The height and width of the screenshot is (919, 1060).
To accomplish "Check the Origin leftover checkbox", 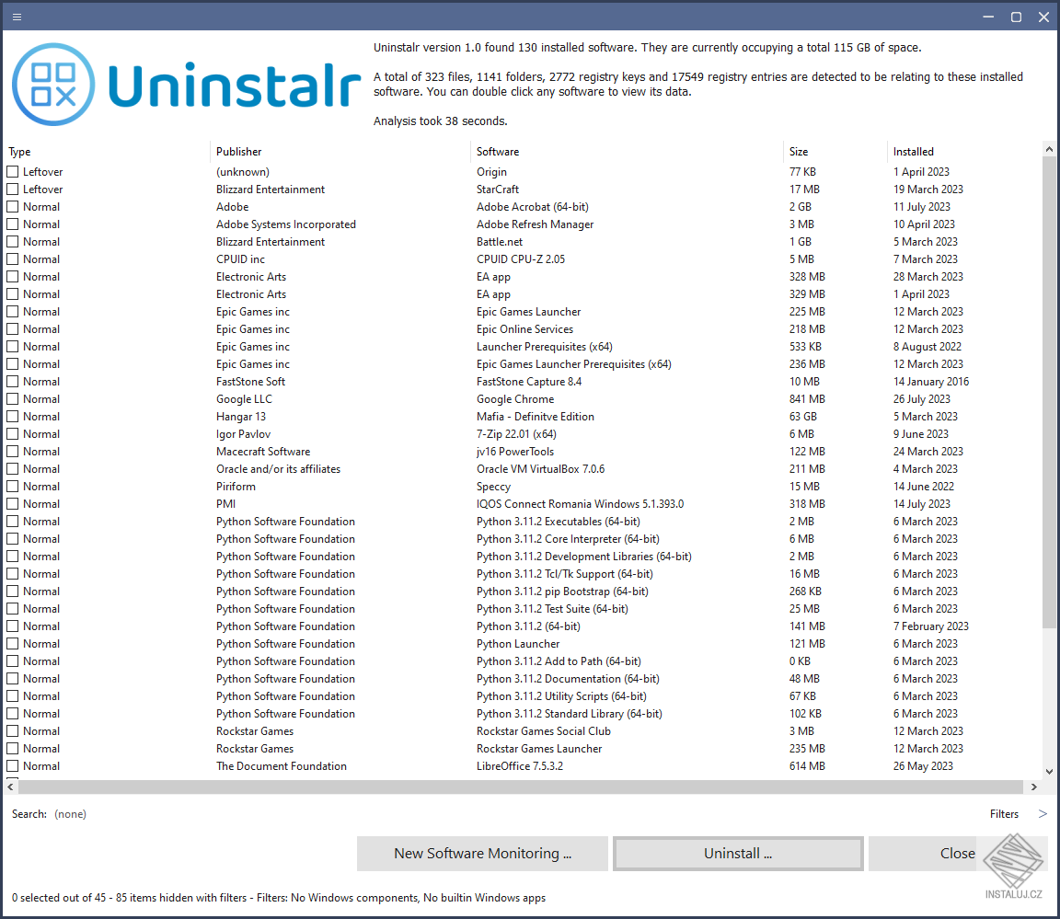I will pyautogui.click(x=12, y=172).
